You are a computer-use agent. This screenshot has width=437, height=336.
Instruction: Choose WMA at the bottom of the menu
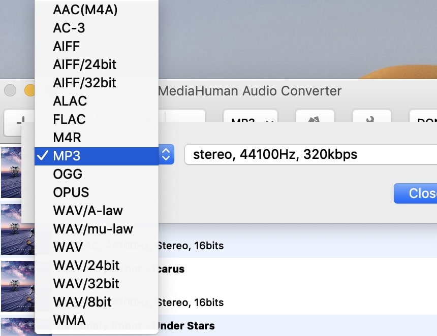97,320
